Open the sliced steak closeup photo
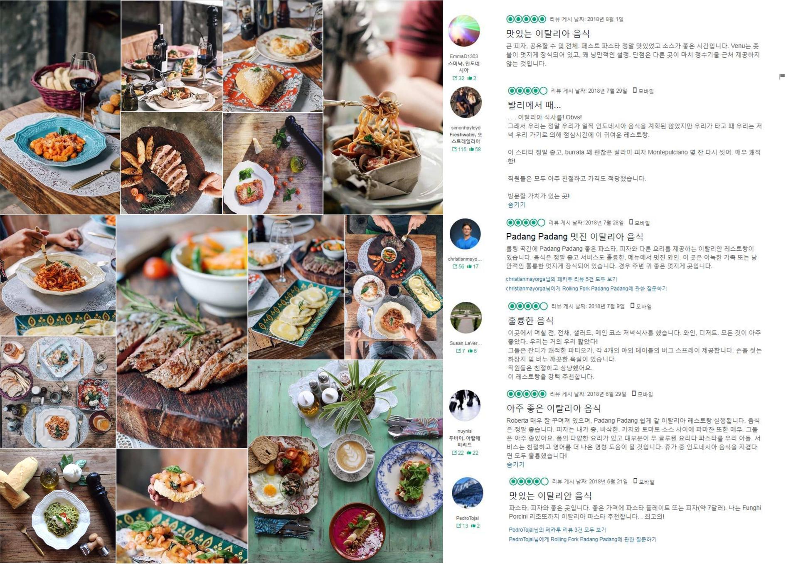Viewport: 798px width, 564px height. (182, 331)
